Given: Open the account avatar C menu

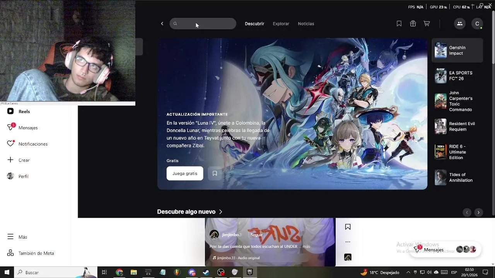Looking at the screenshot, I should click(x=477, y=24).
